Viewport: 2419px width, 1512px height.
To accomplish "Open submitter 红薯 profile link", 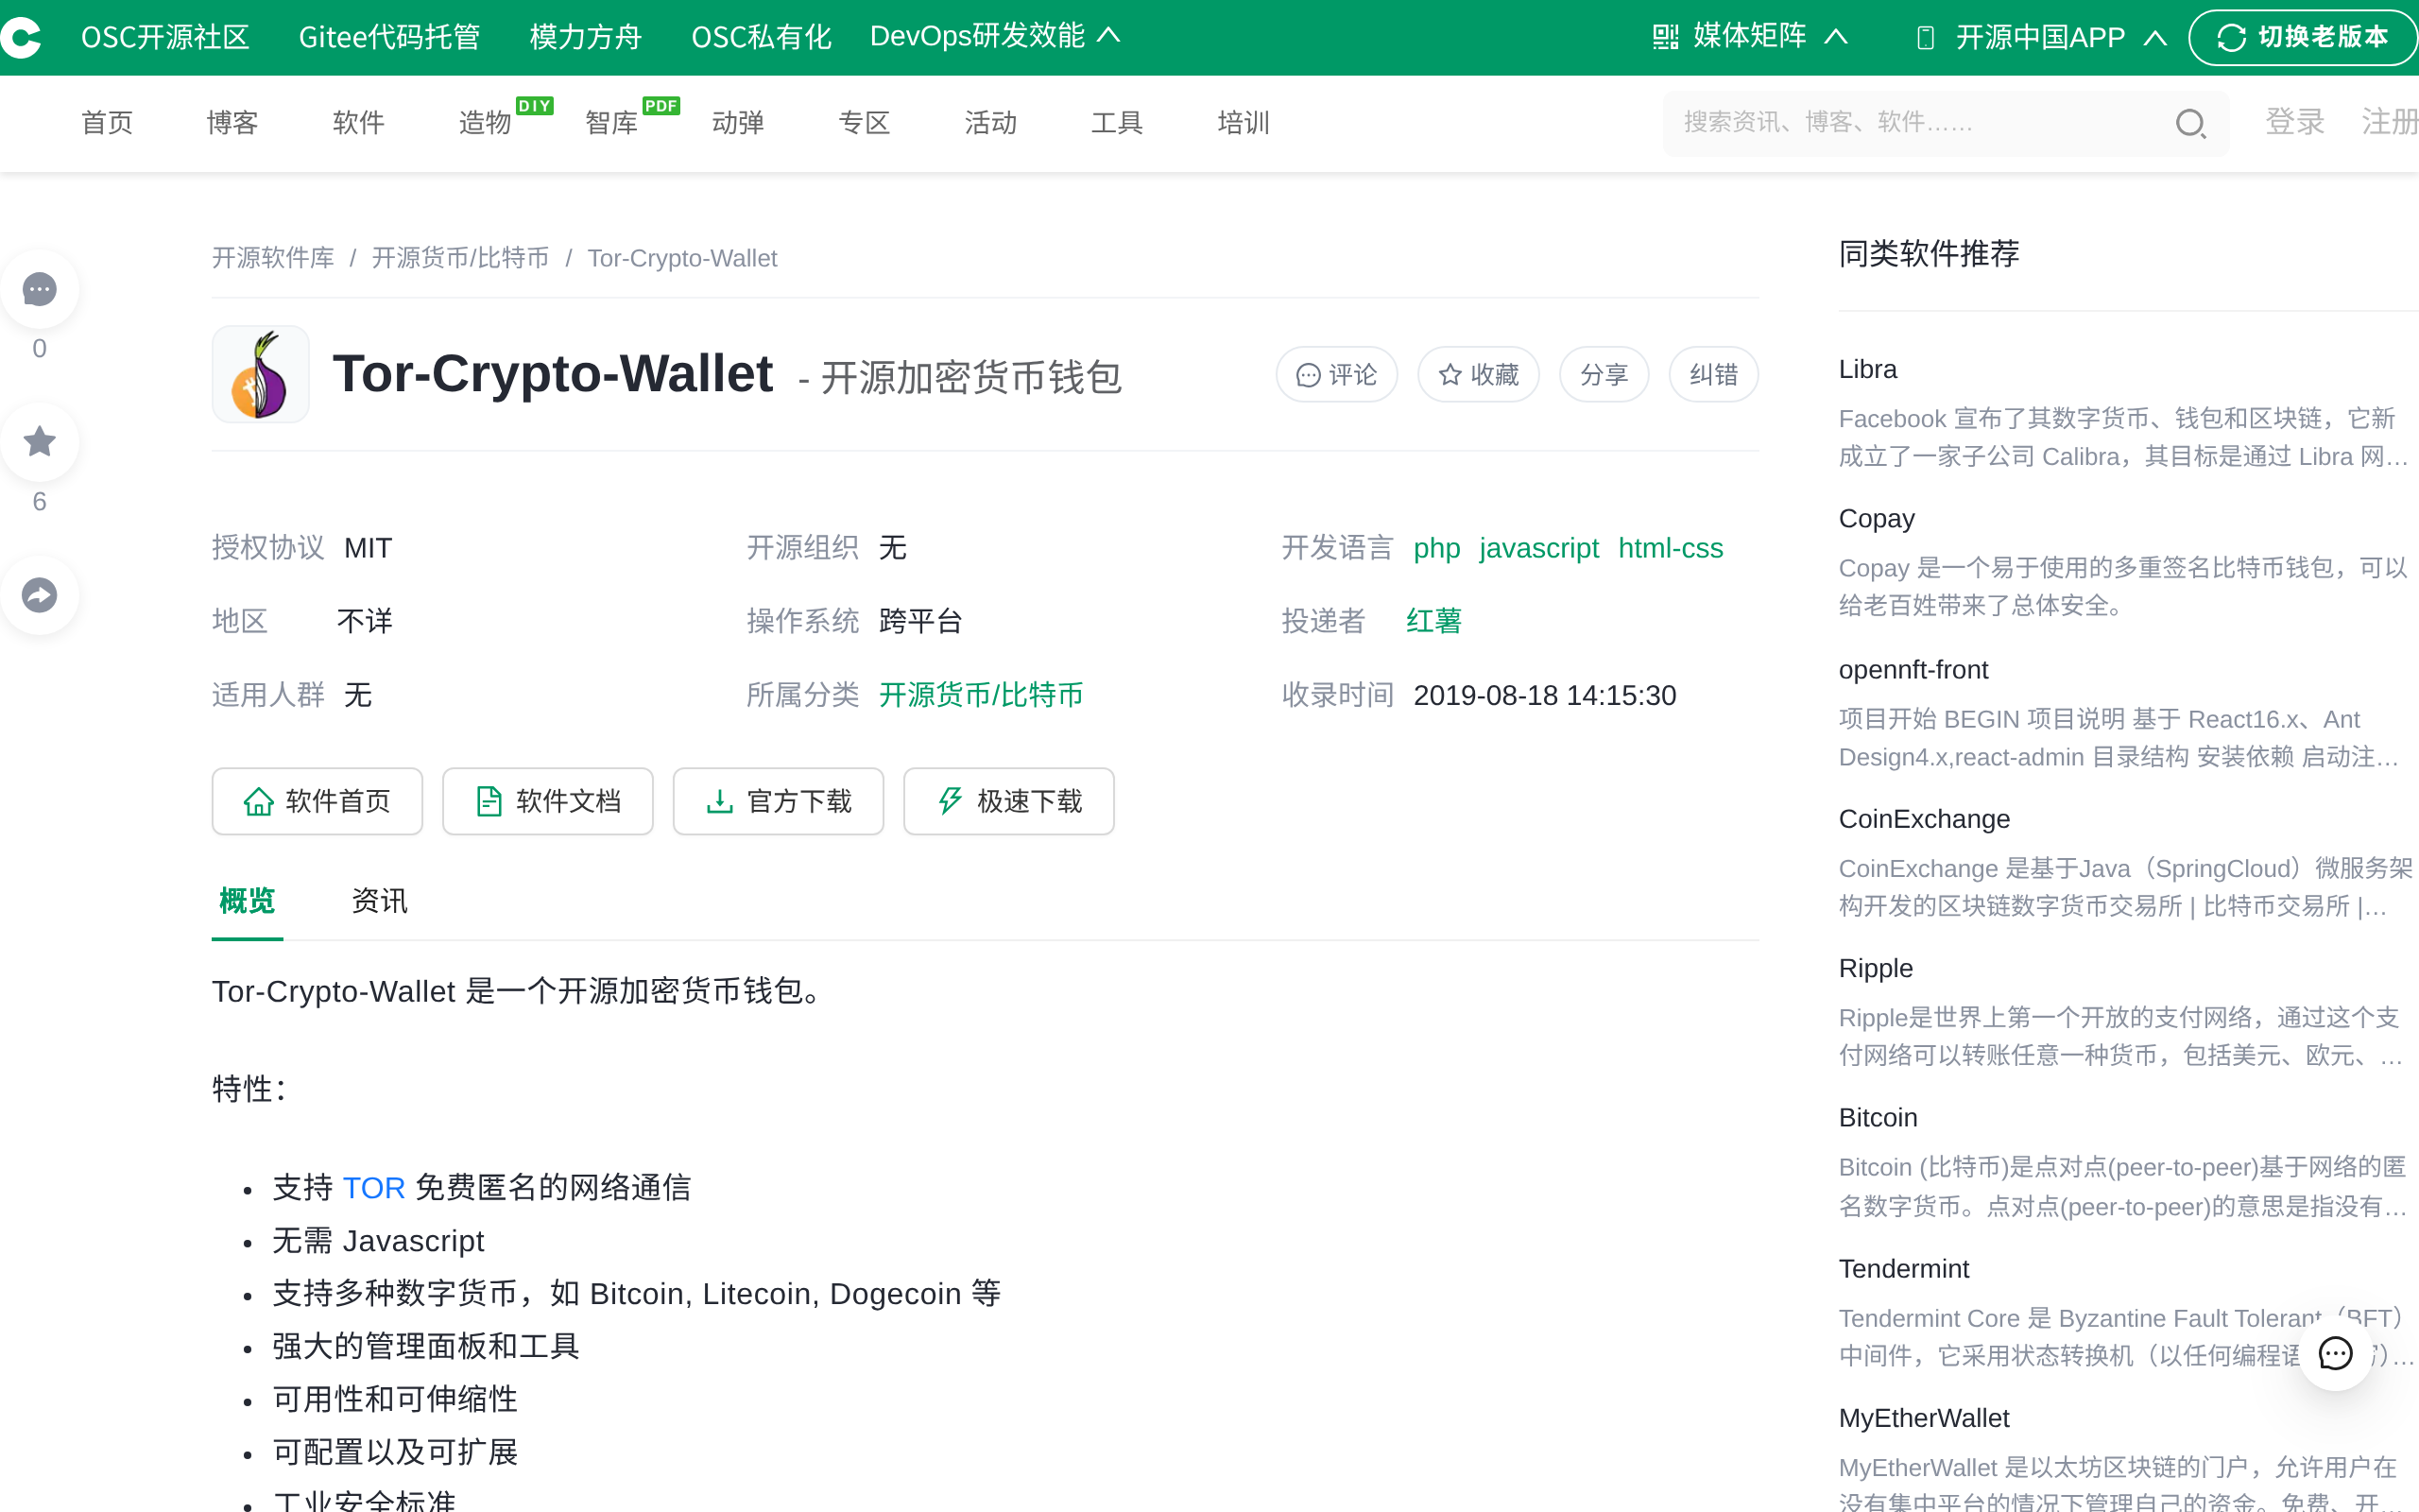I will pos(1434,621).
